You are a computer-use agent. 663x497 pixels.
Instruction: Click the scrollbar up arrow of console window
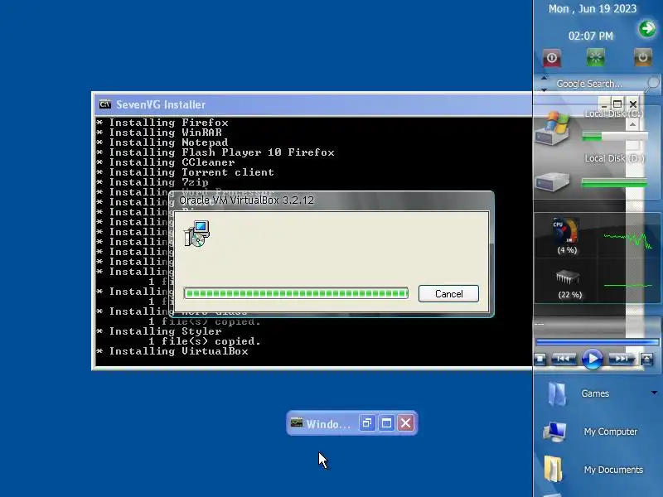point(632,124)
